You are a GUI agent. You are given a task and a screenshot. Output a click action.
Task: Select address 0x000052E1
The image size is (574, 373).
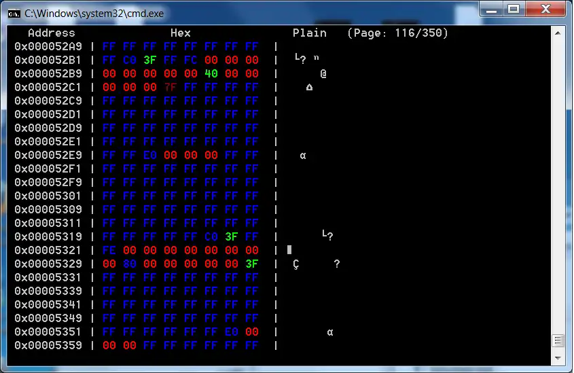pyautogui.click(x=48, y=142)
